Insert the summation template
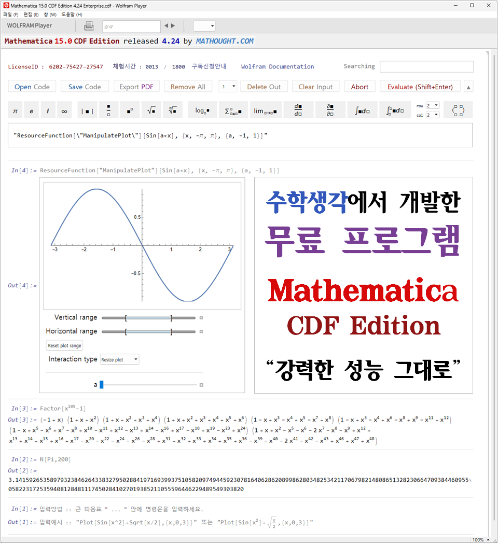This screenshot has width=498, height=544. click(x=233, y=110)
